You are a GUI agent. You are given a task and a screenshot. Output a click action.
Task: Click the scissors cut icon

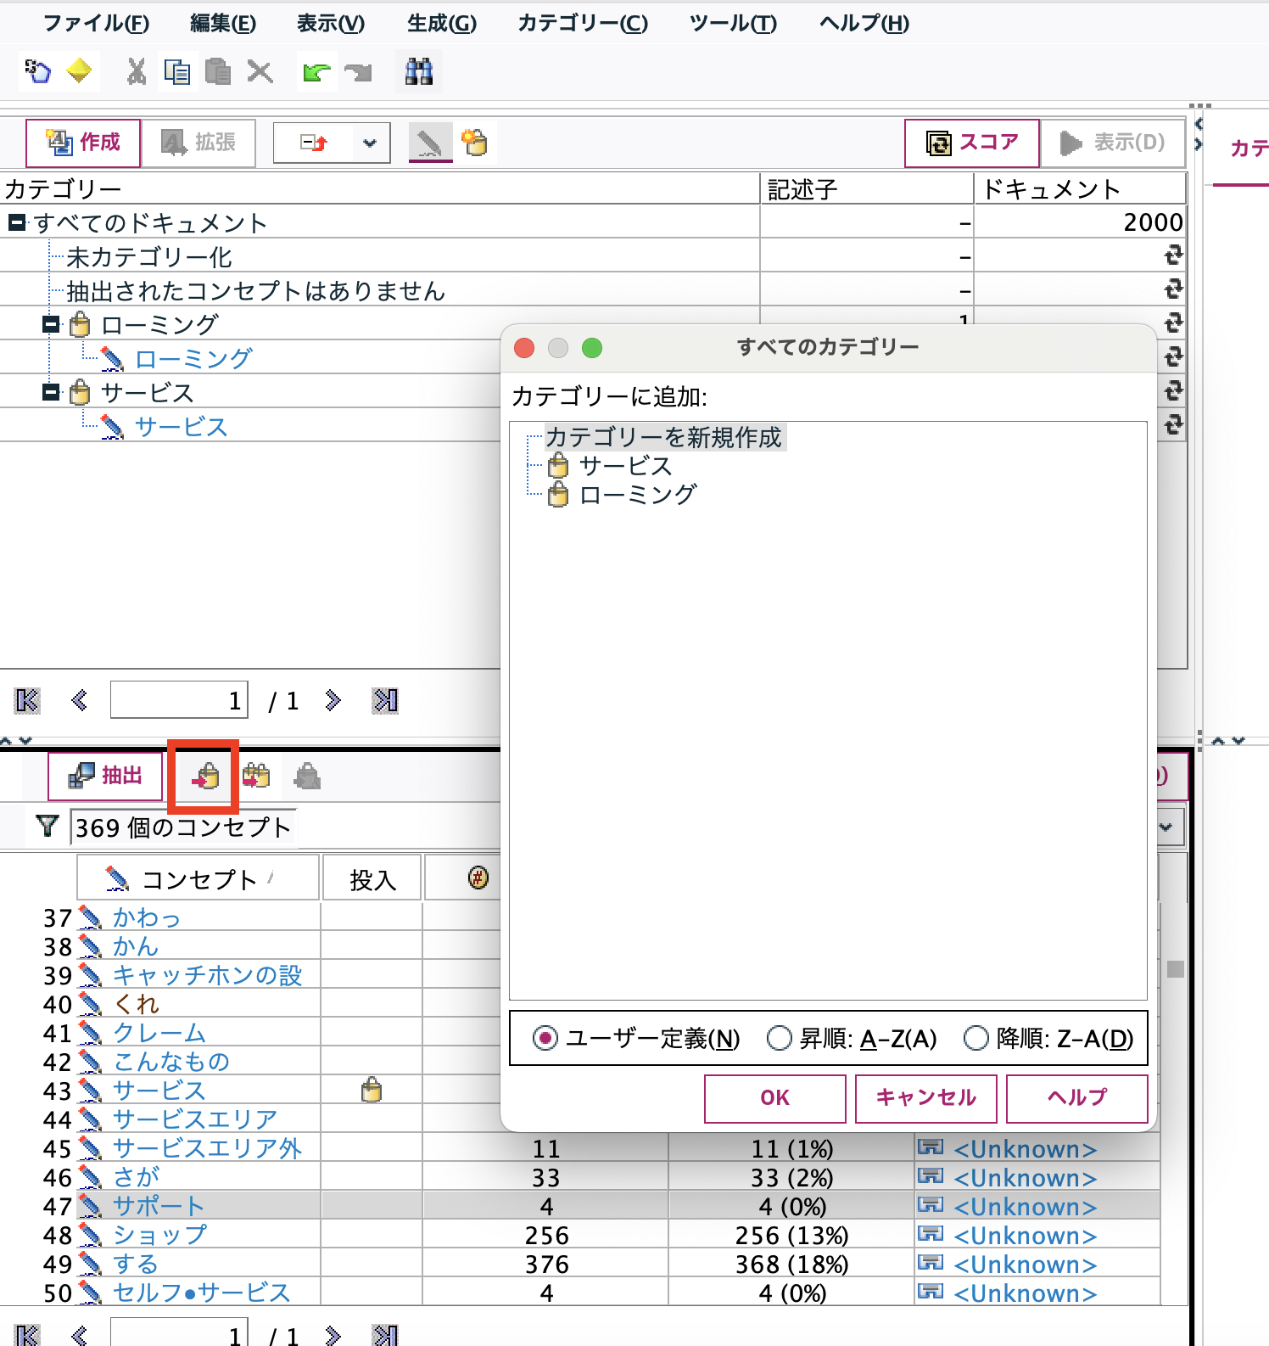point(136,72)
